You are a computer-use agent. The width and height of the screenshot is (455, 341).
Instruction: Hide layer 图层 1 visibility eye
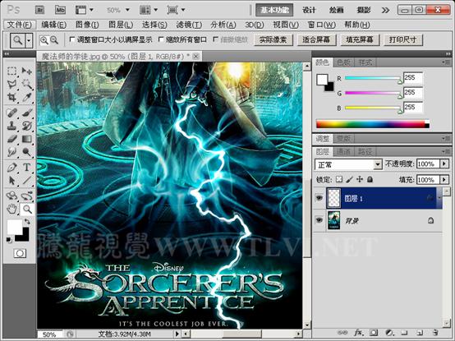pos(319,198)
